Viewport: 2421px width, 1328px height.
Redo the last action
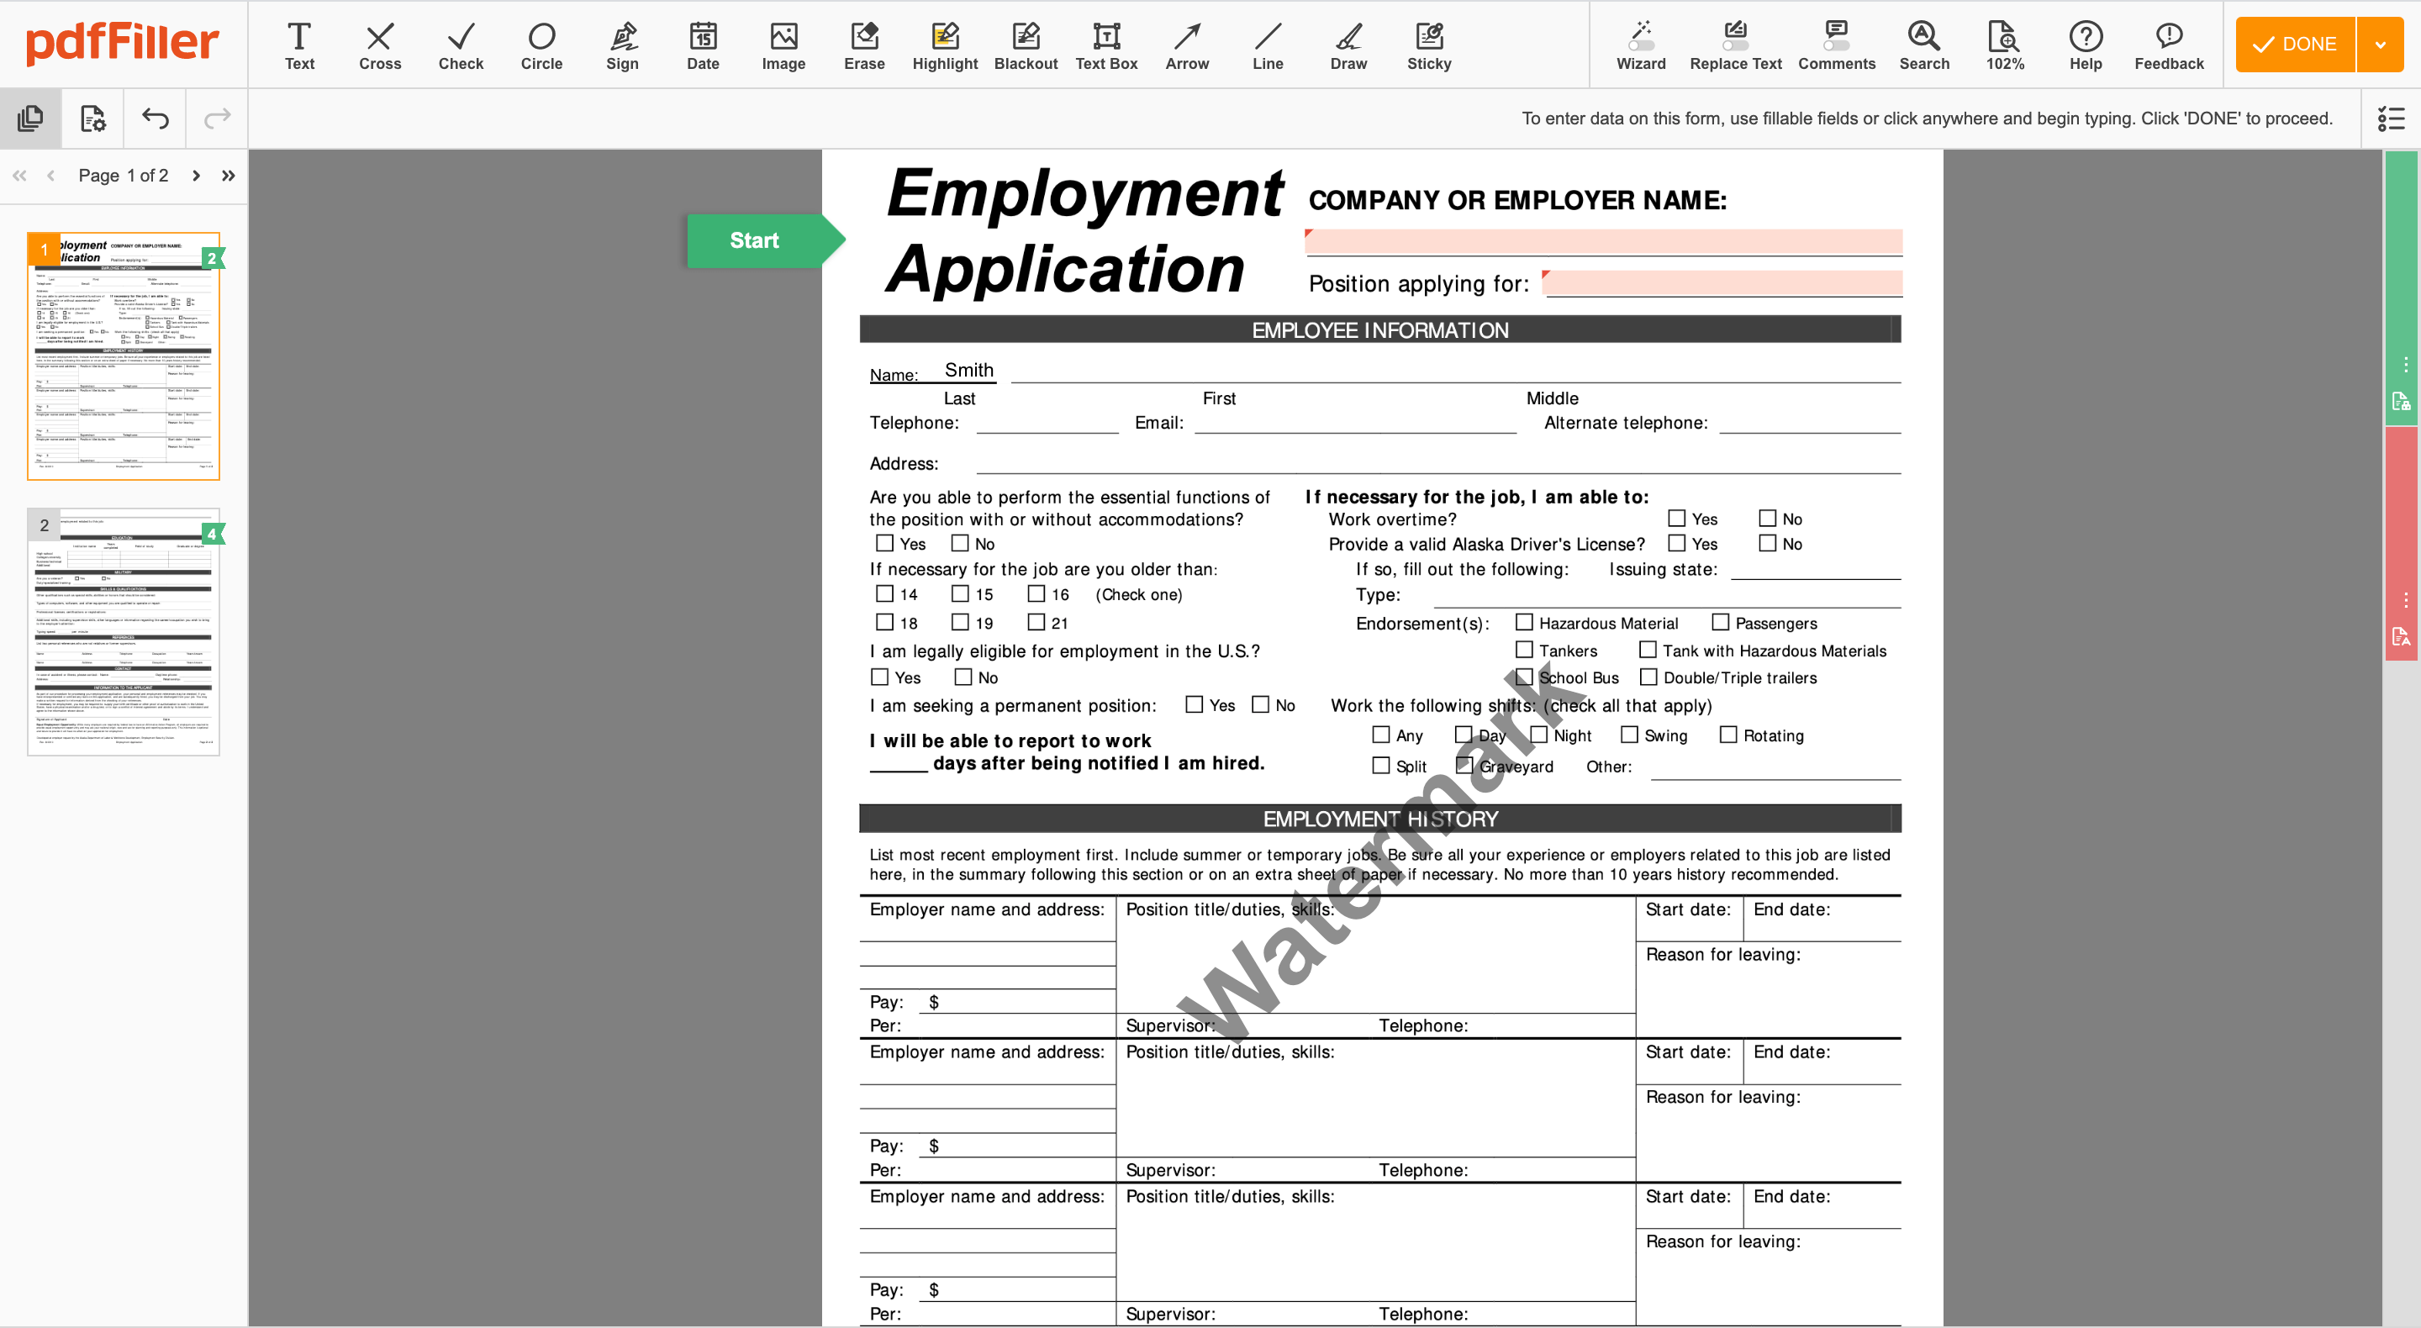(x=217, y=119)
